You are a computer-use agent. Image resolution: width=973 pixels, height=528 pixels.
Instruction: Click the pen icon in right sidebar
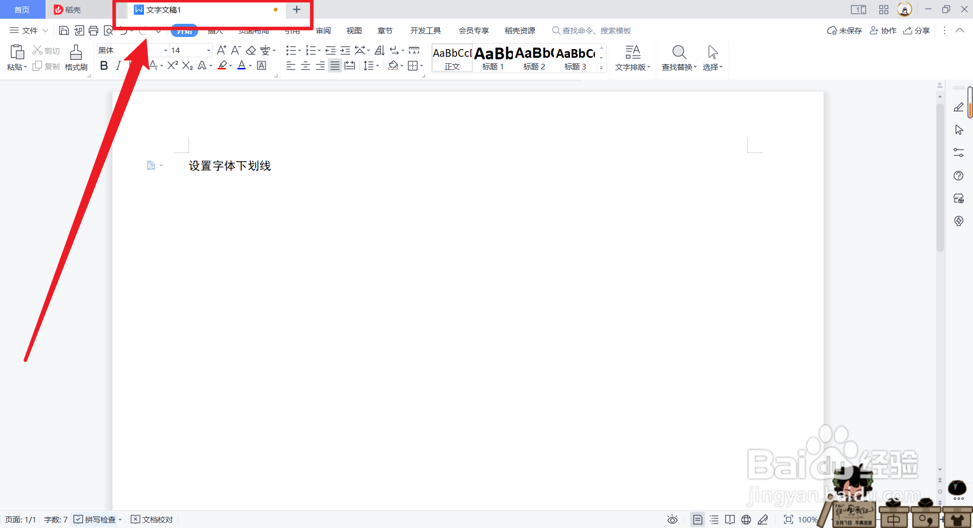click(x=959, y=107)
